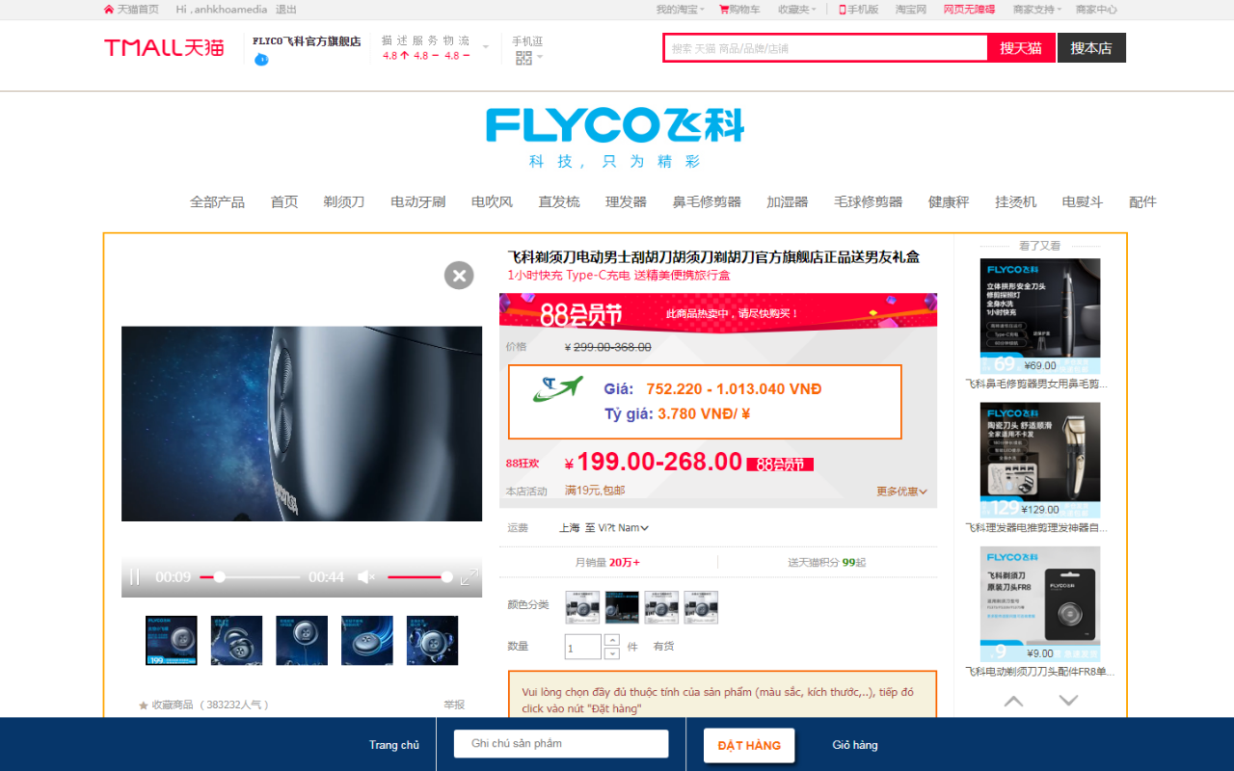The height and width of the screenshot is (771, 1234).
Task: Click the Tmall home icon link 天猫首页
Action: [x=131, y=10]
